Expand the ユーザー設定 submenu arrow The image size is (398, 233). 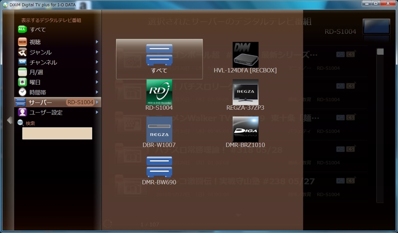97,112
